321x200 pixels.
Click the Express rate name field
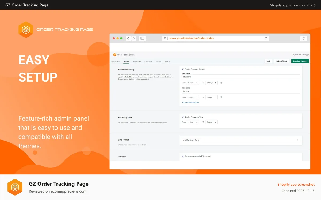[x=241, y=91]
